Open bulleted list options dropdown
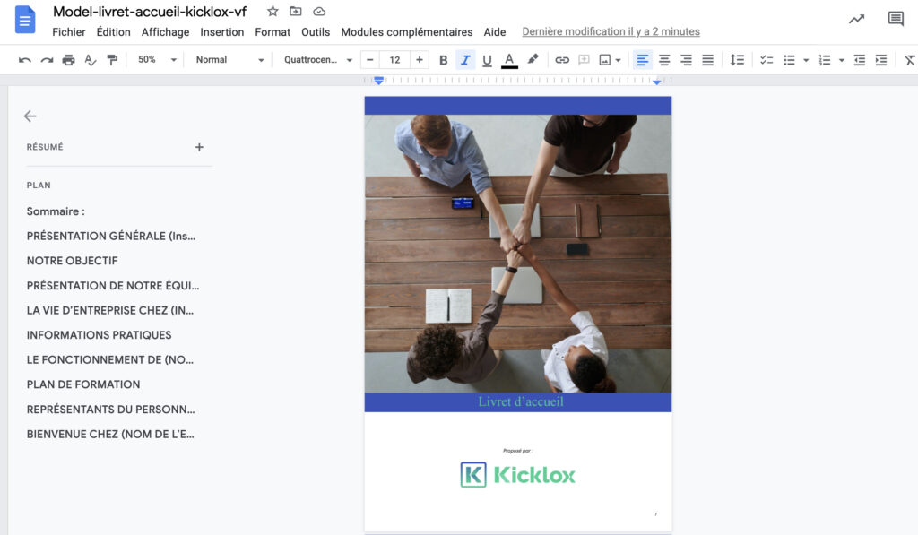This screenshot has height=535, width=918. (x=806, y=60)
